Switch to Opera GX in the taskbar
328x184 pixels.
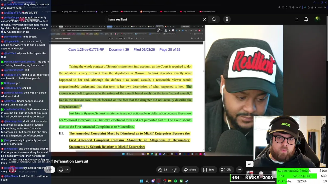[x=159, y=181]
